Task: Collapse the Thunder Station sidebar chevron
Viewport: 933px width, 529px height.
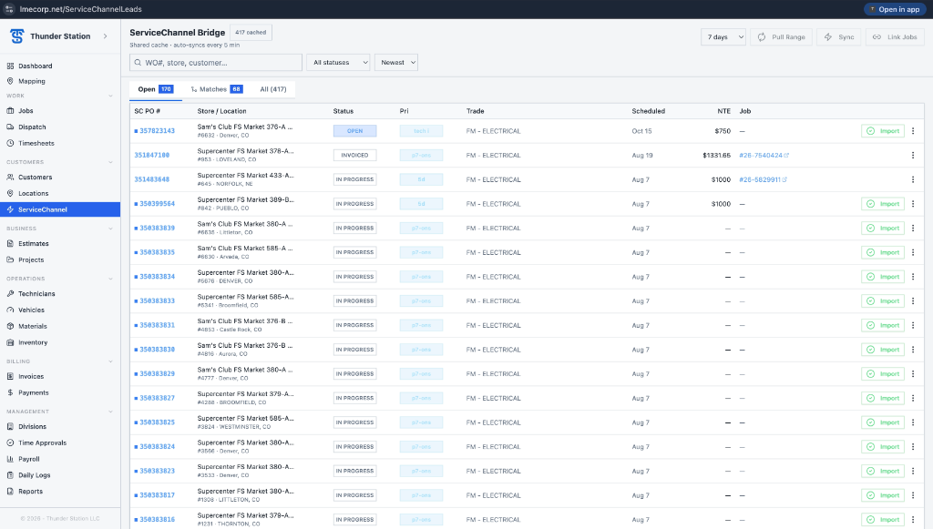Action: coord(106,36)
